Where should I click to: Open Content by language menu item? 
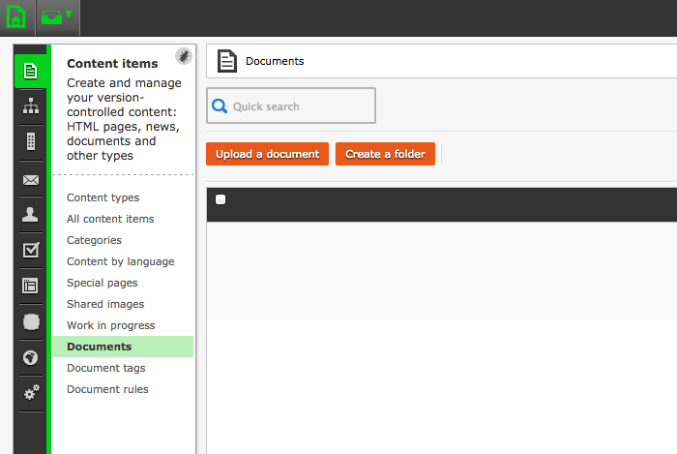pyautogui.click(x=121, y=261)
